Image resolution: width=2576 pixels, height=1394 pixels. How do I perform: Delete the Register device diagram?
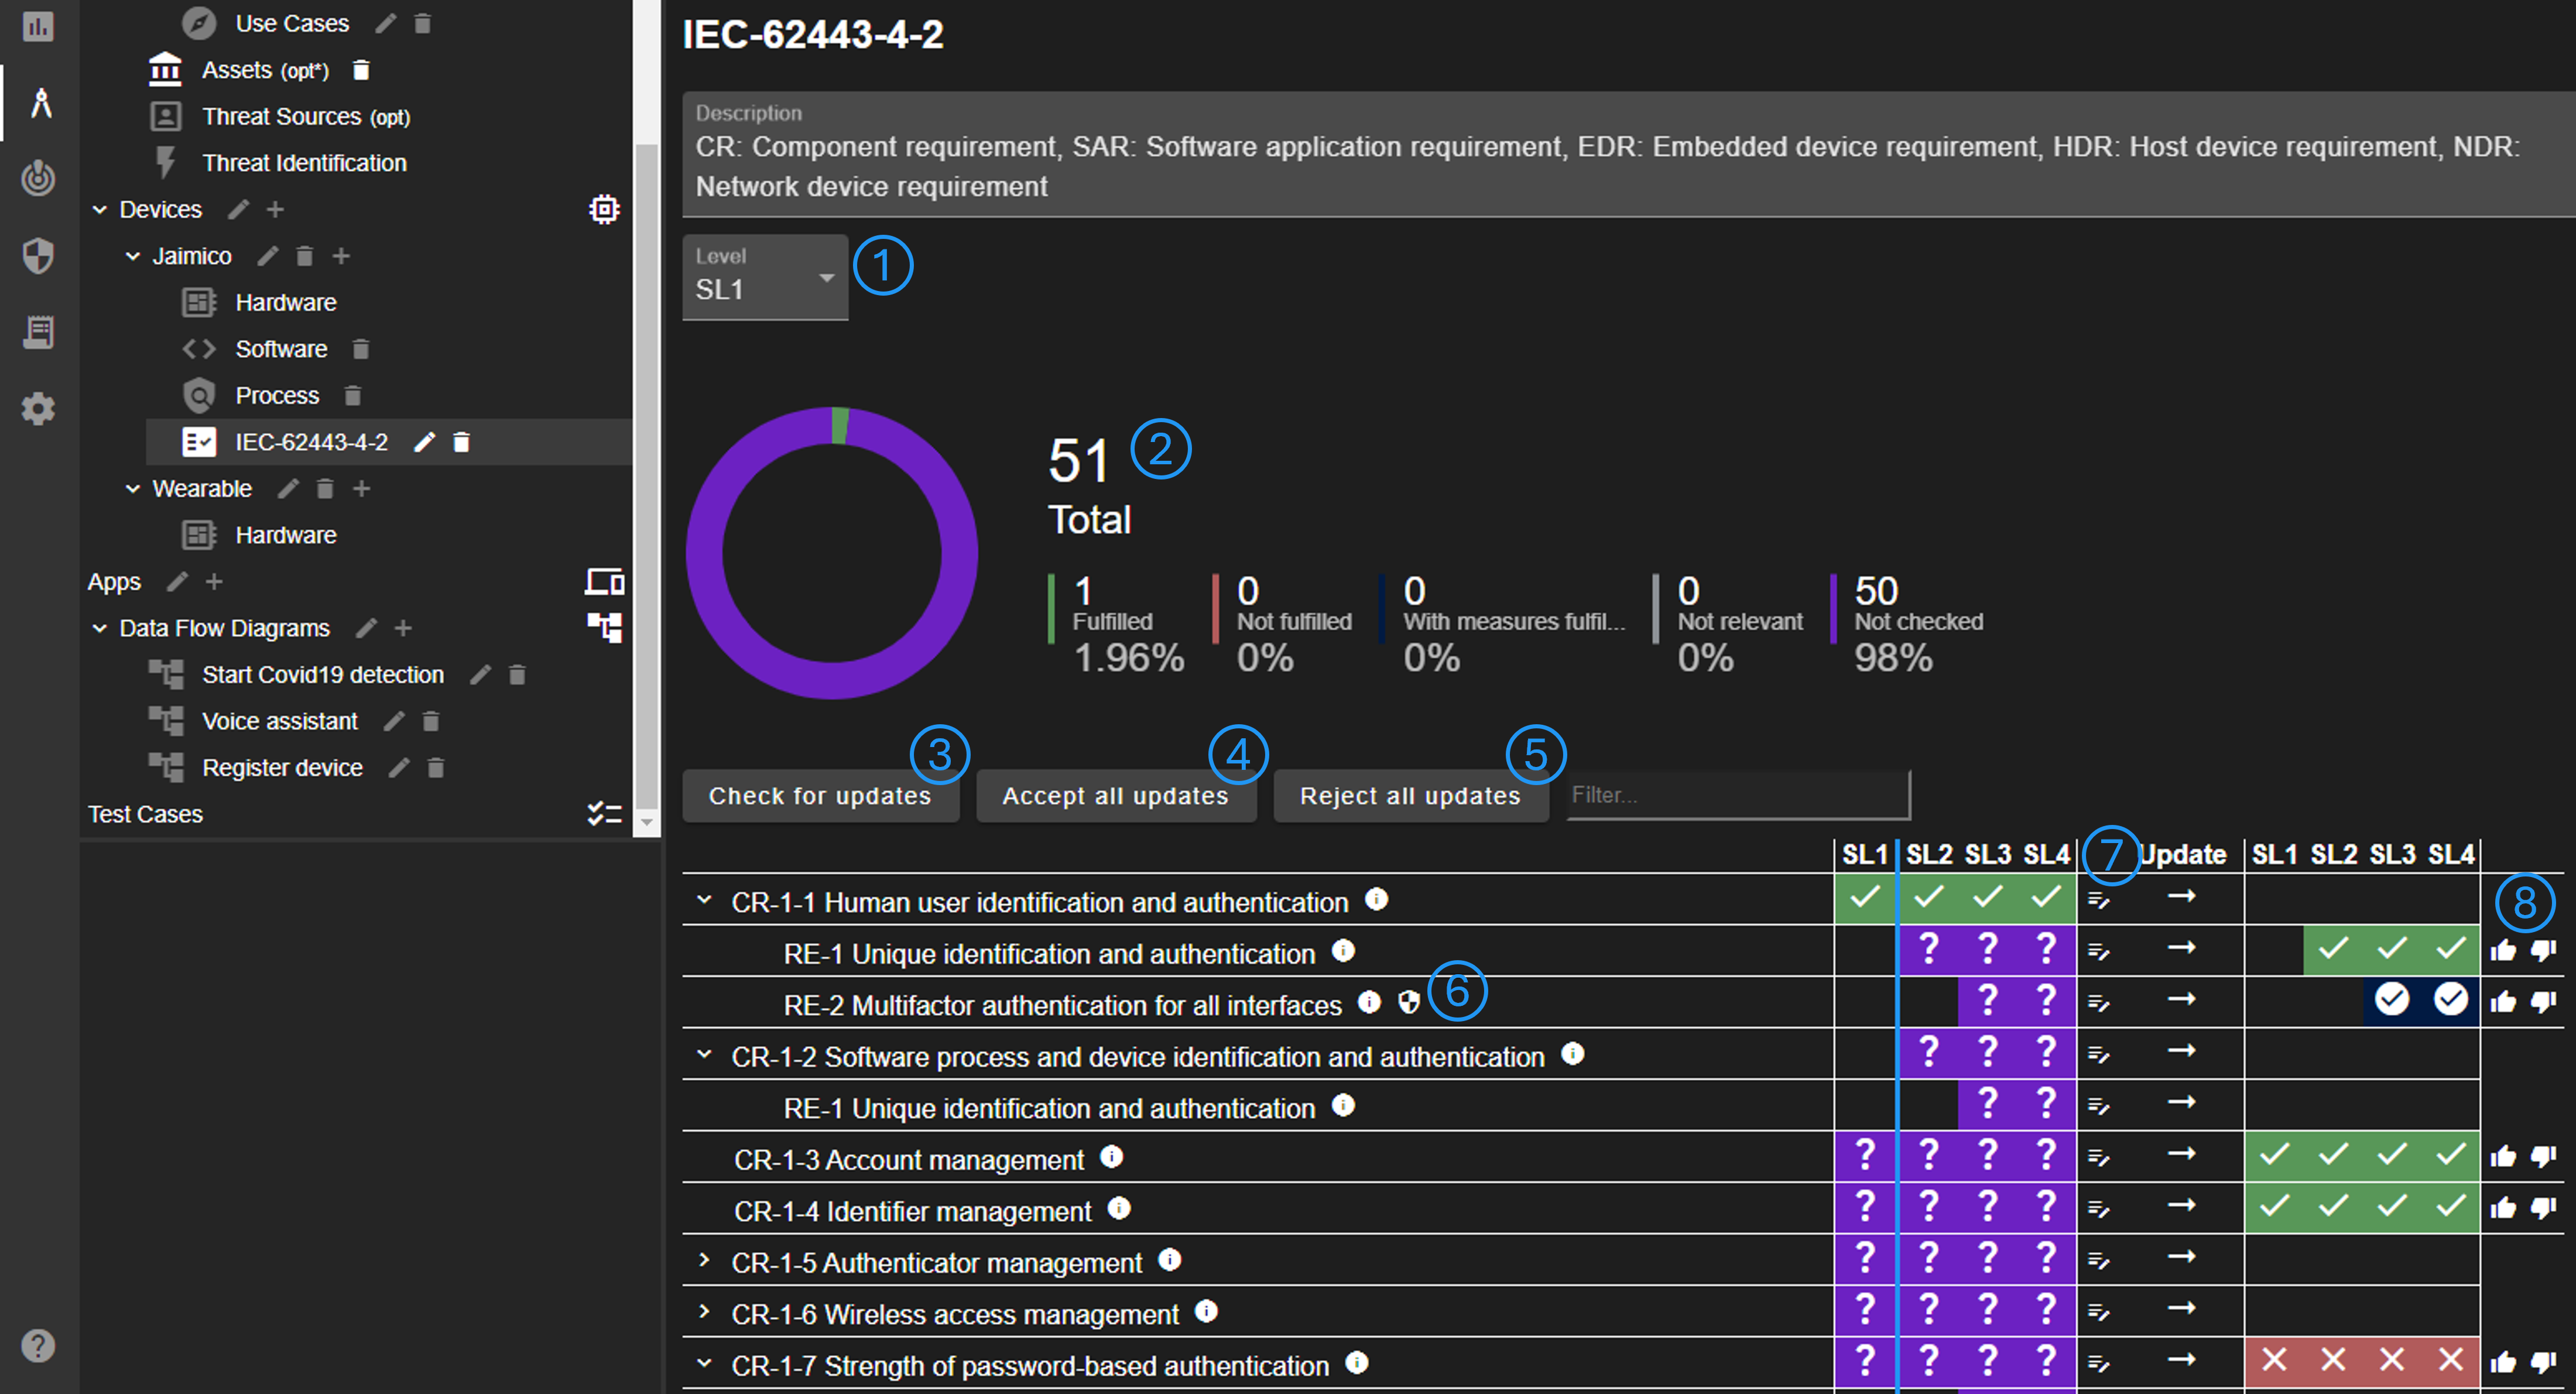(x=435, y=768)
